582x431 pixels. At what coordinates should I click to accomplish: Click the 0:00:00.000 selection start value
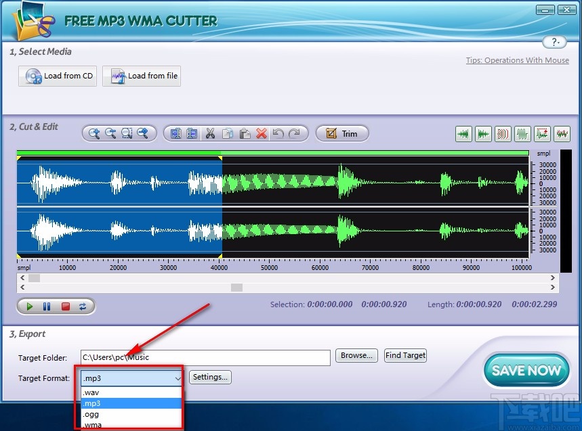pos(330,304)
